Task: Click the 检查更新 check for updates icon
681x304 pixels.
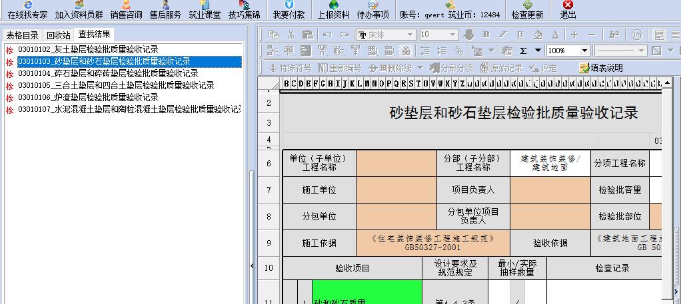Action: (x=527, y=9)
